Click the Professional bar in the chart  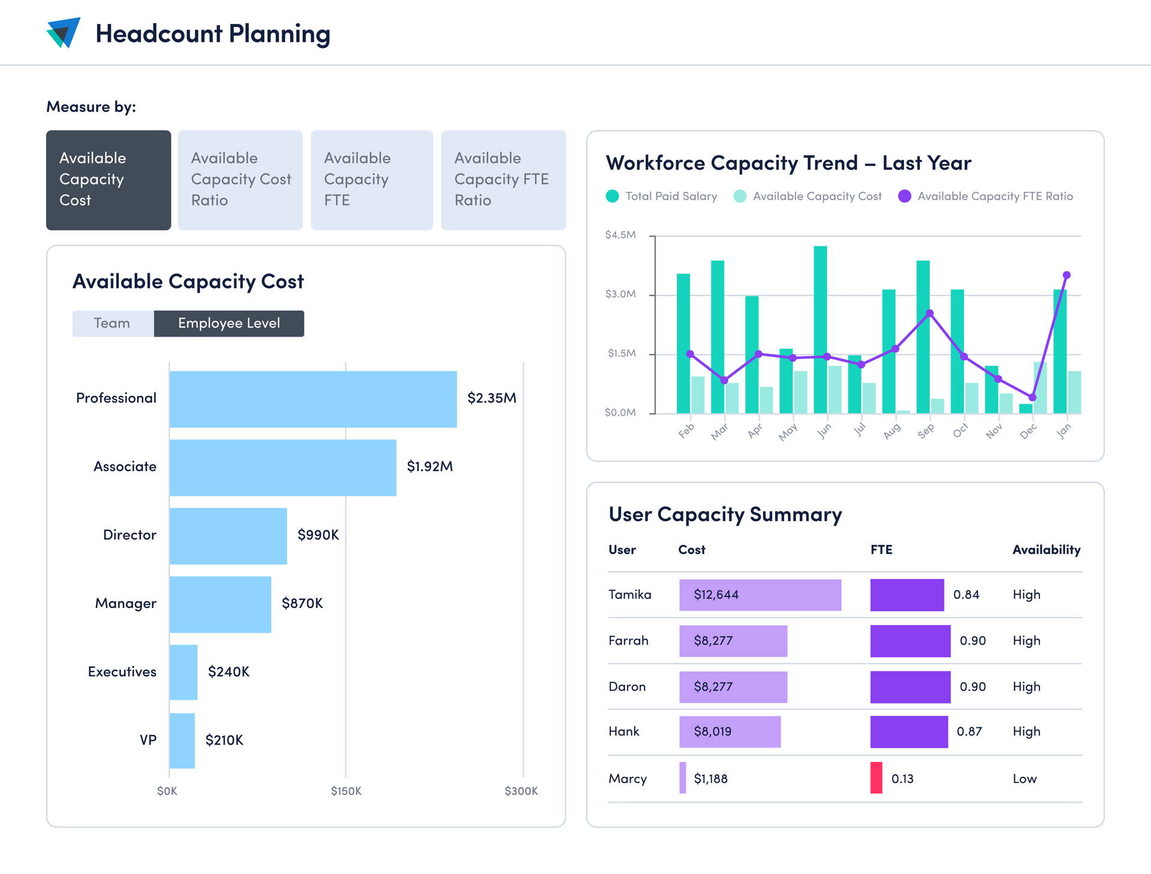[312, 399]
